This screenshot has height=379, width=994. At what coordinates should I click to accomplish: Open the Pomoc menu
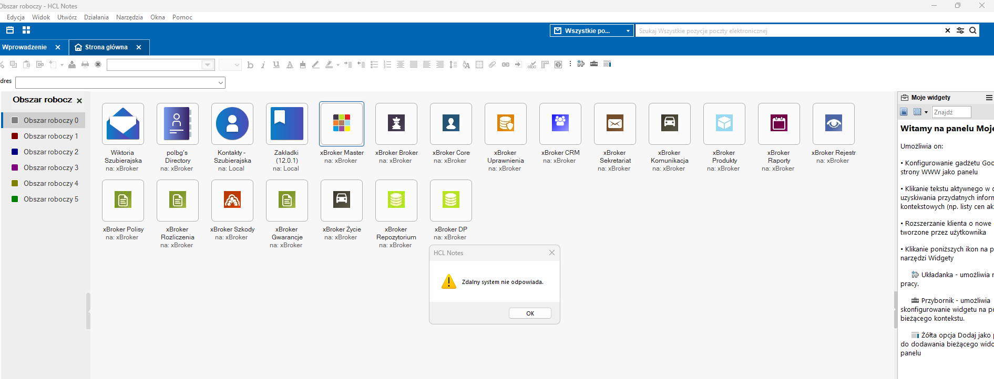coord(182,17)
